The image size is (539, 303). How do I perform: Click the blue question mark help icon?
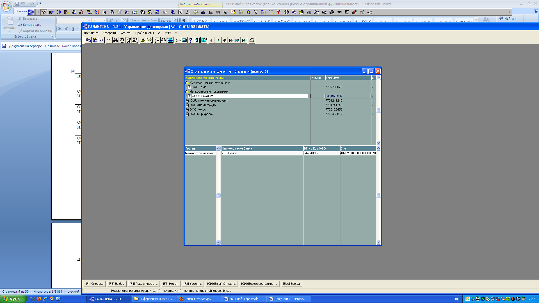[x=191, y=40]
